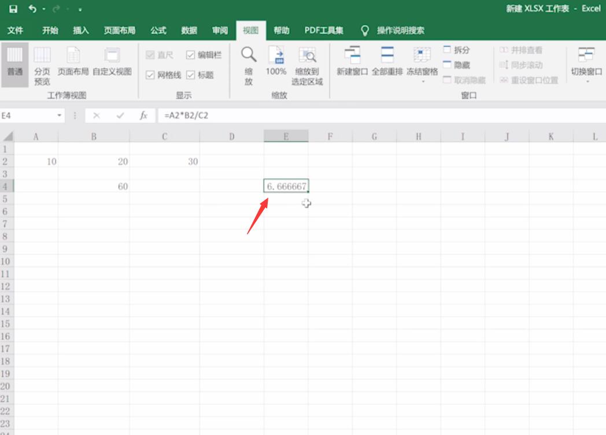
Task: Select column D header
Action: point(231,136)
